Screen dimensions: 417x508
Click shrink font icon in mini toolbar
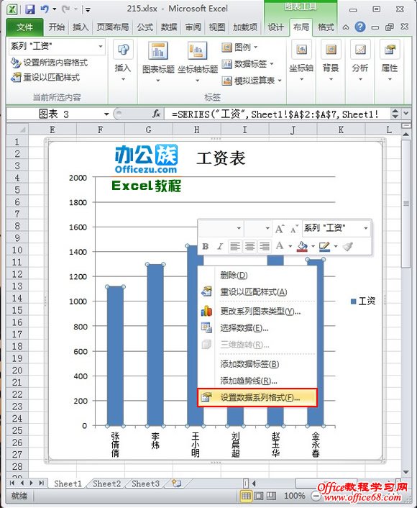click(x=294, y=229)
